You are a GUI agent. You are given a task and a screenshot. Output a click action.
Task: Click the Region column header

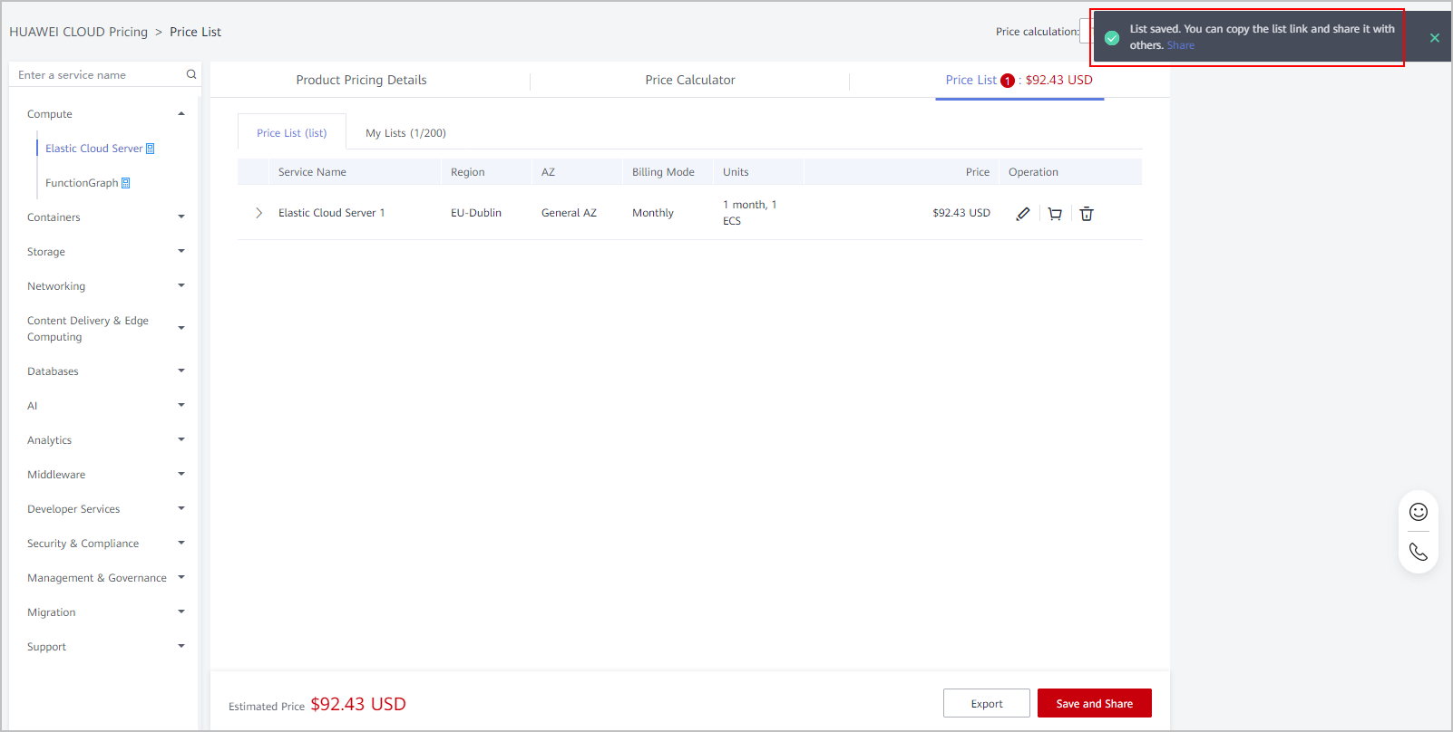point(468,172)
